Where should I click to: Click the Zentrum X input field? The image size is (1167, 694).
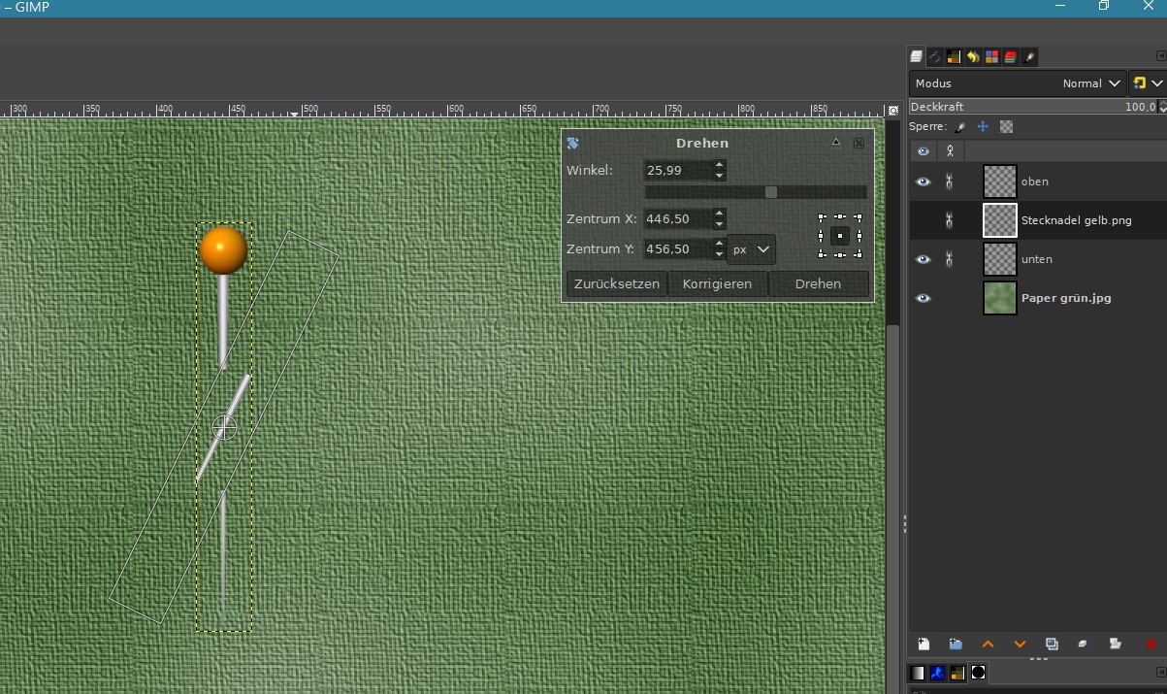tap(676, 219)
